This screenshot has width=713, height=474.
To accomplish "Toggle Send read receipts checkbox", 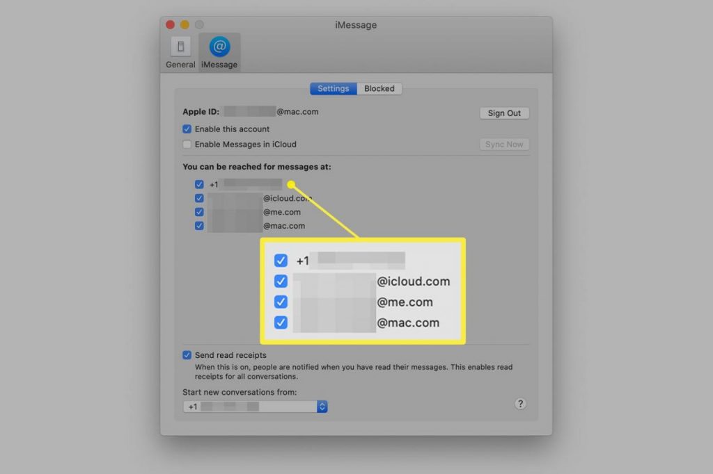I will [187, 355].
